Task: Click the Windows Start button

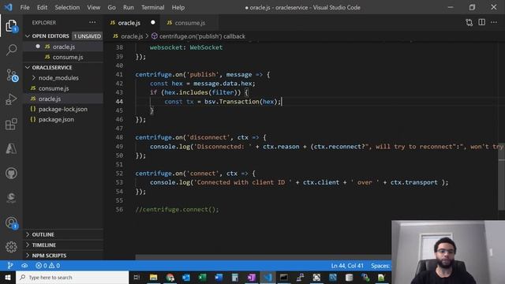Action: click(x=8, y=277)
